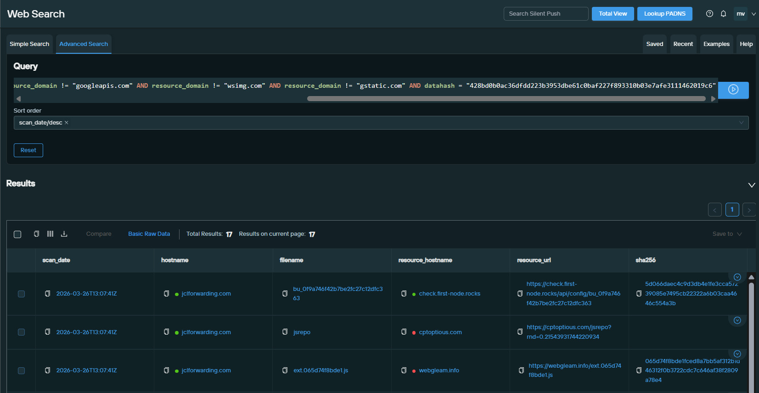Open the column selector icon in the results toolbar
This screenshot has height=393, width=759.
pyautogui.click(x=50, y=234)
